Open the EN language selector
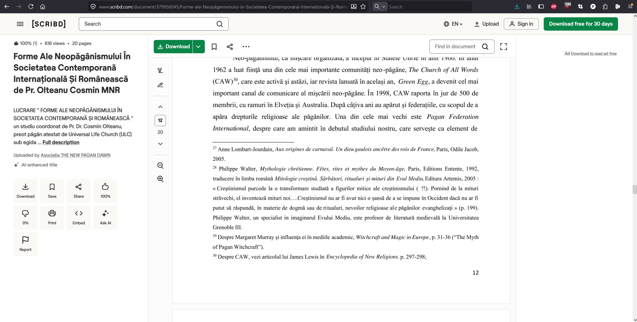Image resolution: width=637 pixels, height=322 pixels. (453, 24)
